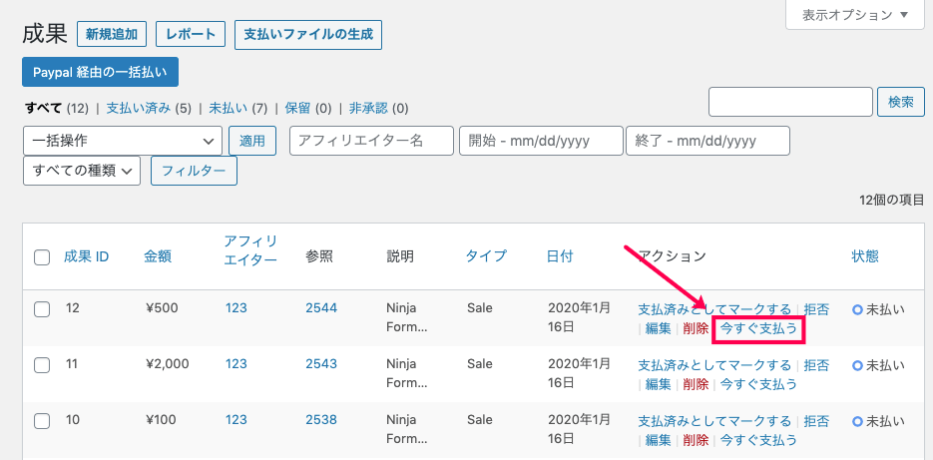Filter by 未払い status
The image size is (933, 460).
pos(229,109)
